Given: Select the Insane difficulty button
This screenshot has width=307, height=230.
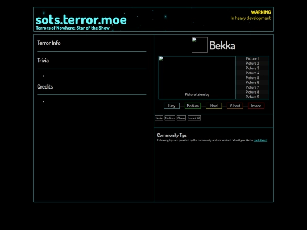Looking at the screenshot, I should click(256, 106).
